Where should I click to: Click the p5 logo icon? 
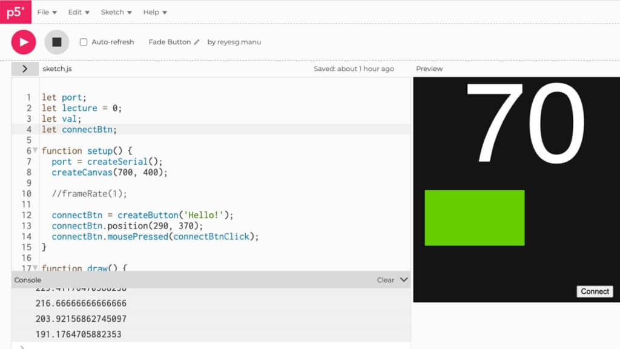[16, 12]
